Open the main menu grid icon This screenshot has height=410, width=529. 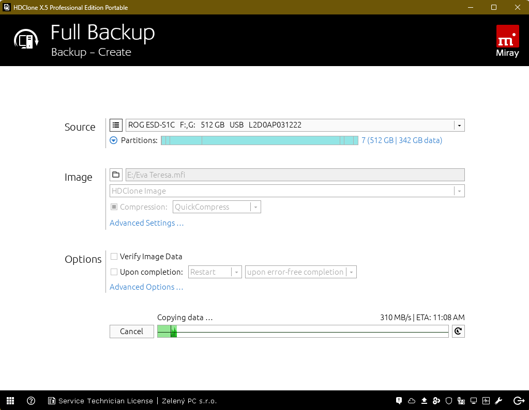click(10, 401)
